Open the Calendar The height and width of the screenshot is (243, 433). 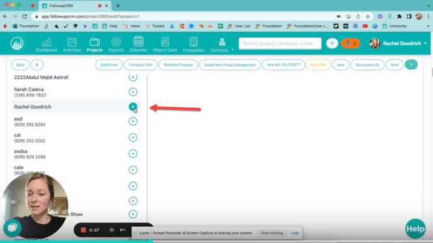(x=138, y=45)
